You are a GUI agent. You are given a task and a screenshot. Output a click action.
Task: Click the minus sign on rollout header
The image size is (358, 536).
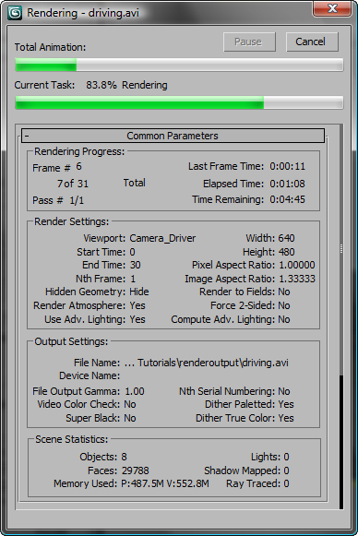pyautogui.click(x=27, y=136)
